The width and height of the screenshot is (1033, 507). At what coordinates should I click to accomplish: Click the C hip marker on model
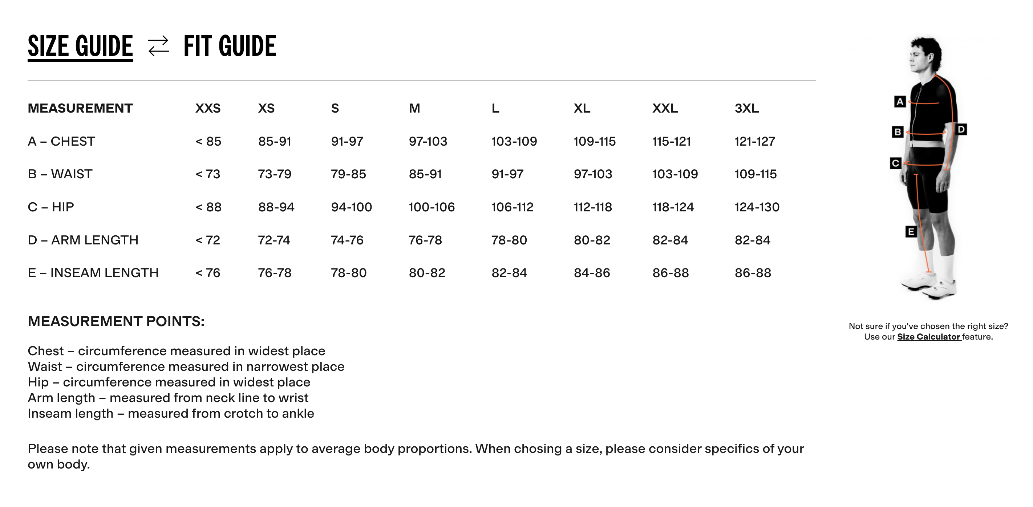coord(895,163)
